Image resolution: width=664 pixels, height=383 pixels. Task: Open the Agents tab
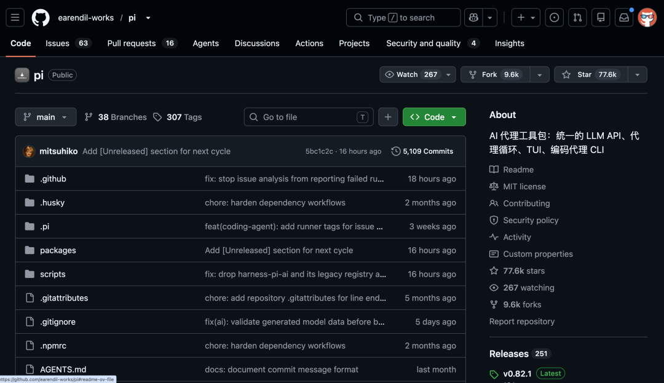pos(206,43)
